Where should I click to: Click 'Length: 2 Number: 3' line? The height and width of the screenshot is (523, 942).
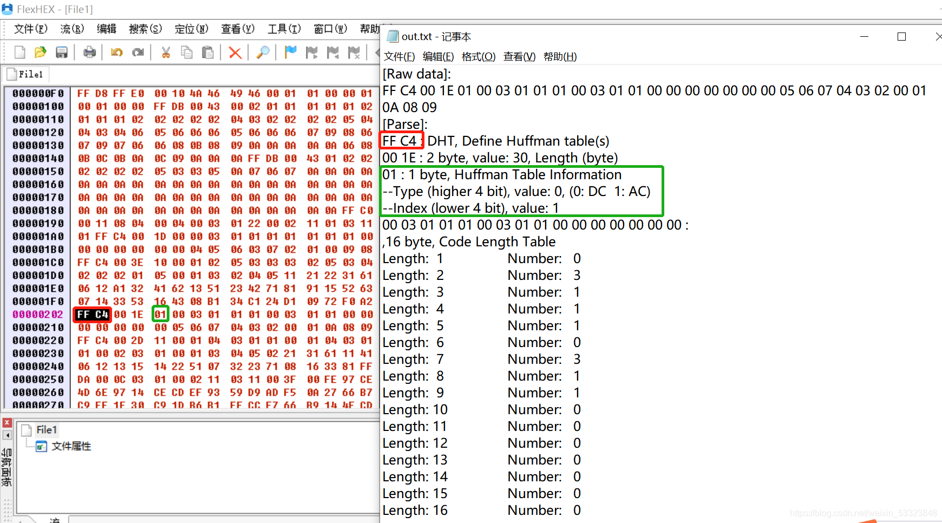482,275
